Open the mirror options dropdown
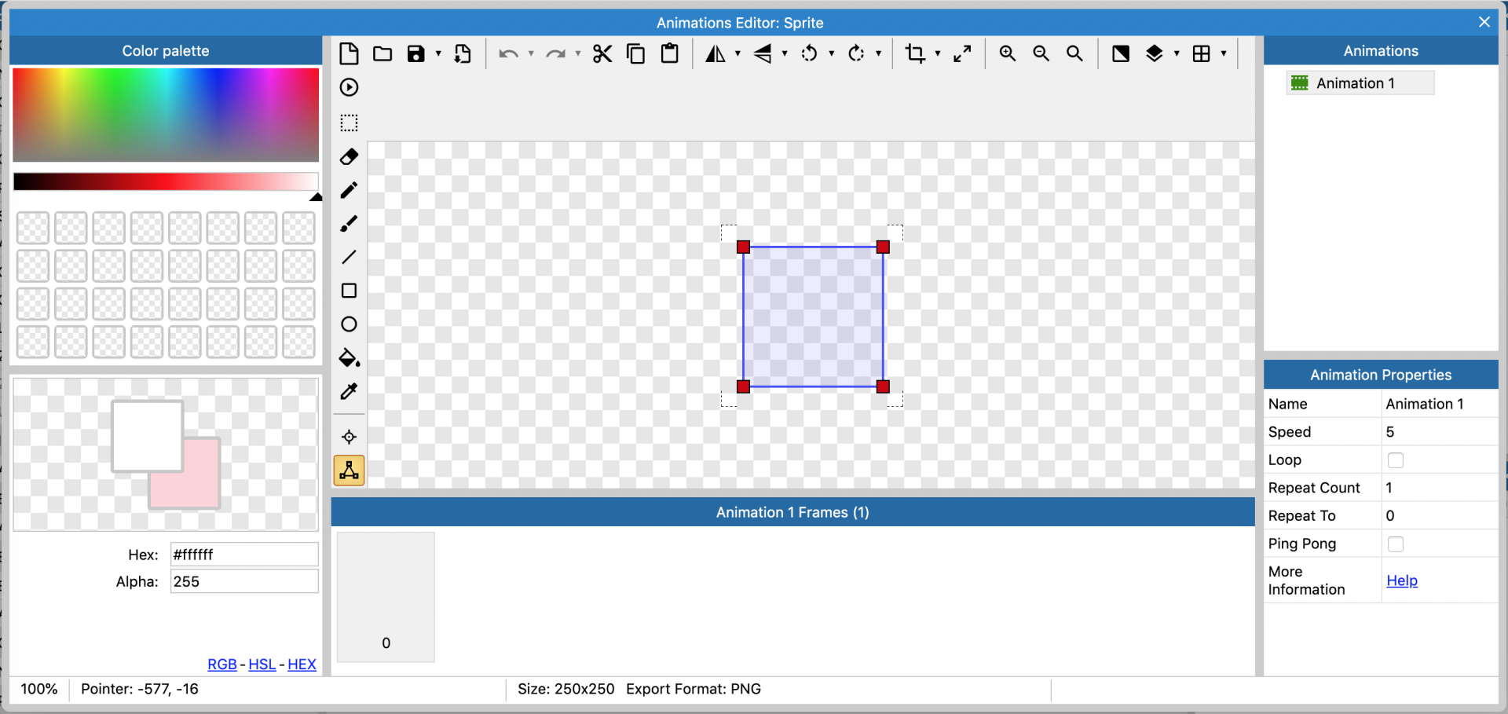The height and width of the screenshot is (714, 1508). click(x=738, y=53)
